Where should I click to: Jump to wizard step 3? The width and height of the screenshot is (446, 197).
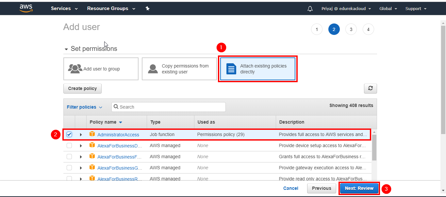(351, 29)
